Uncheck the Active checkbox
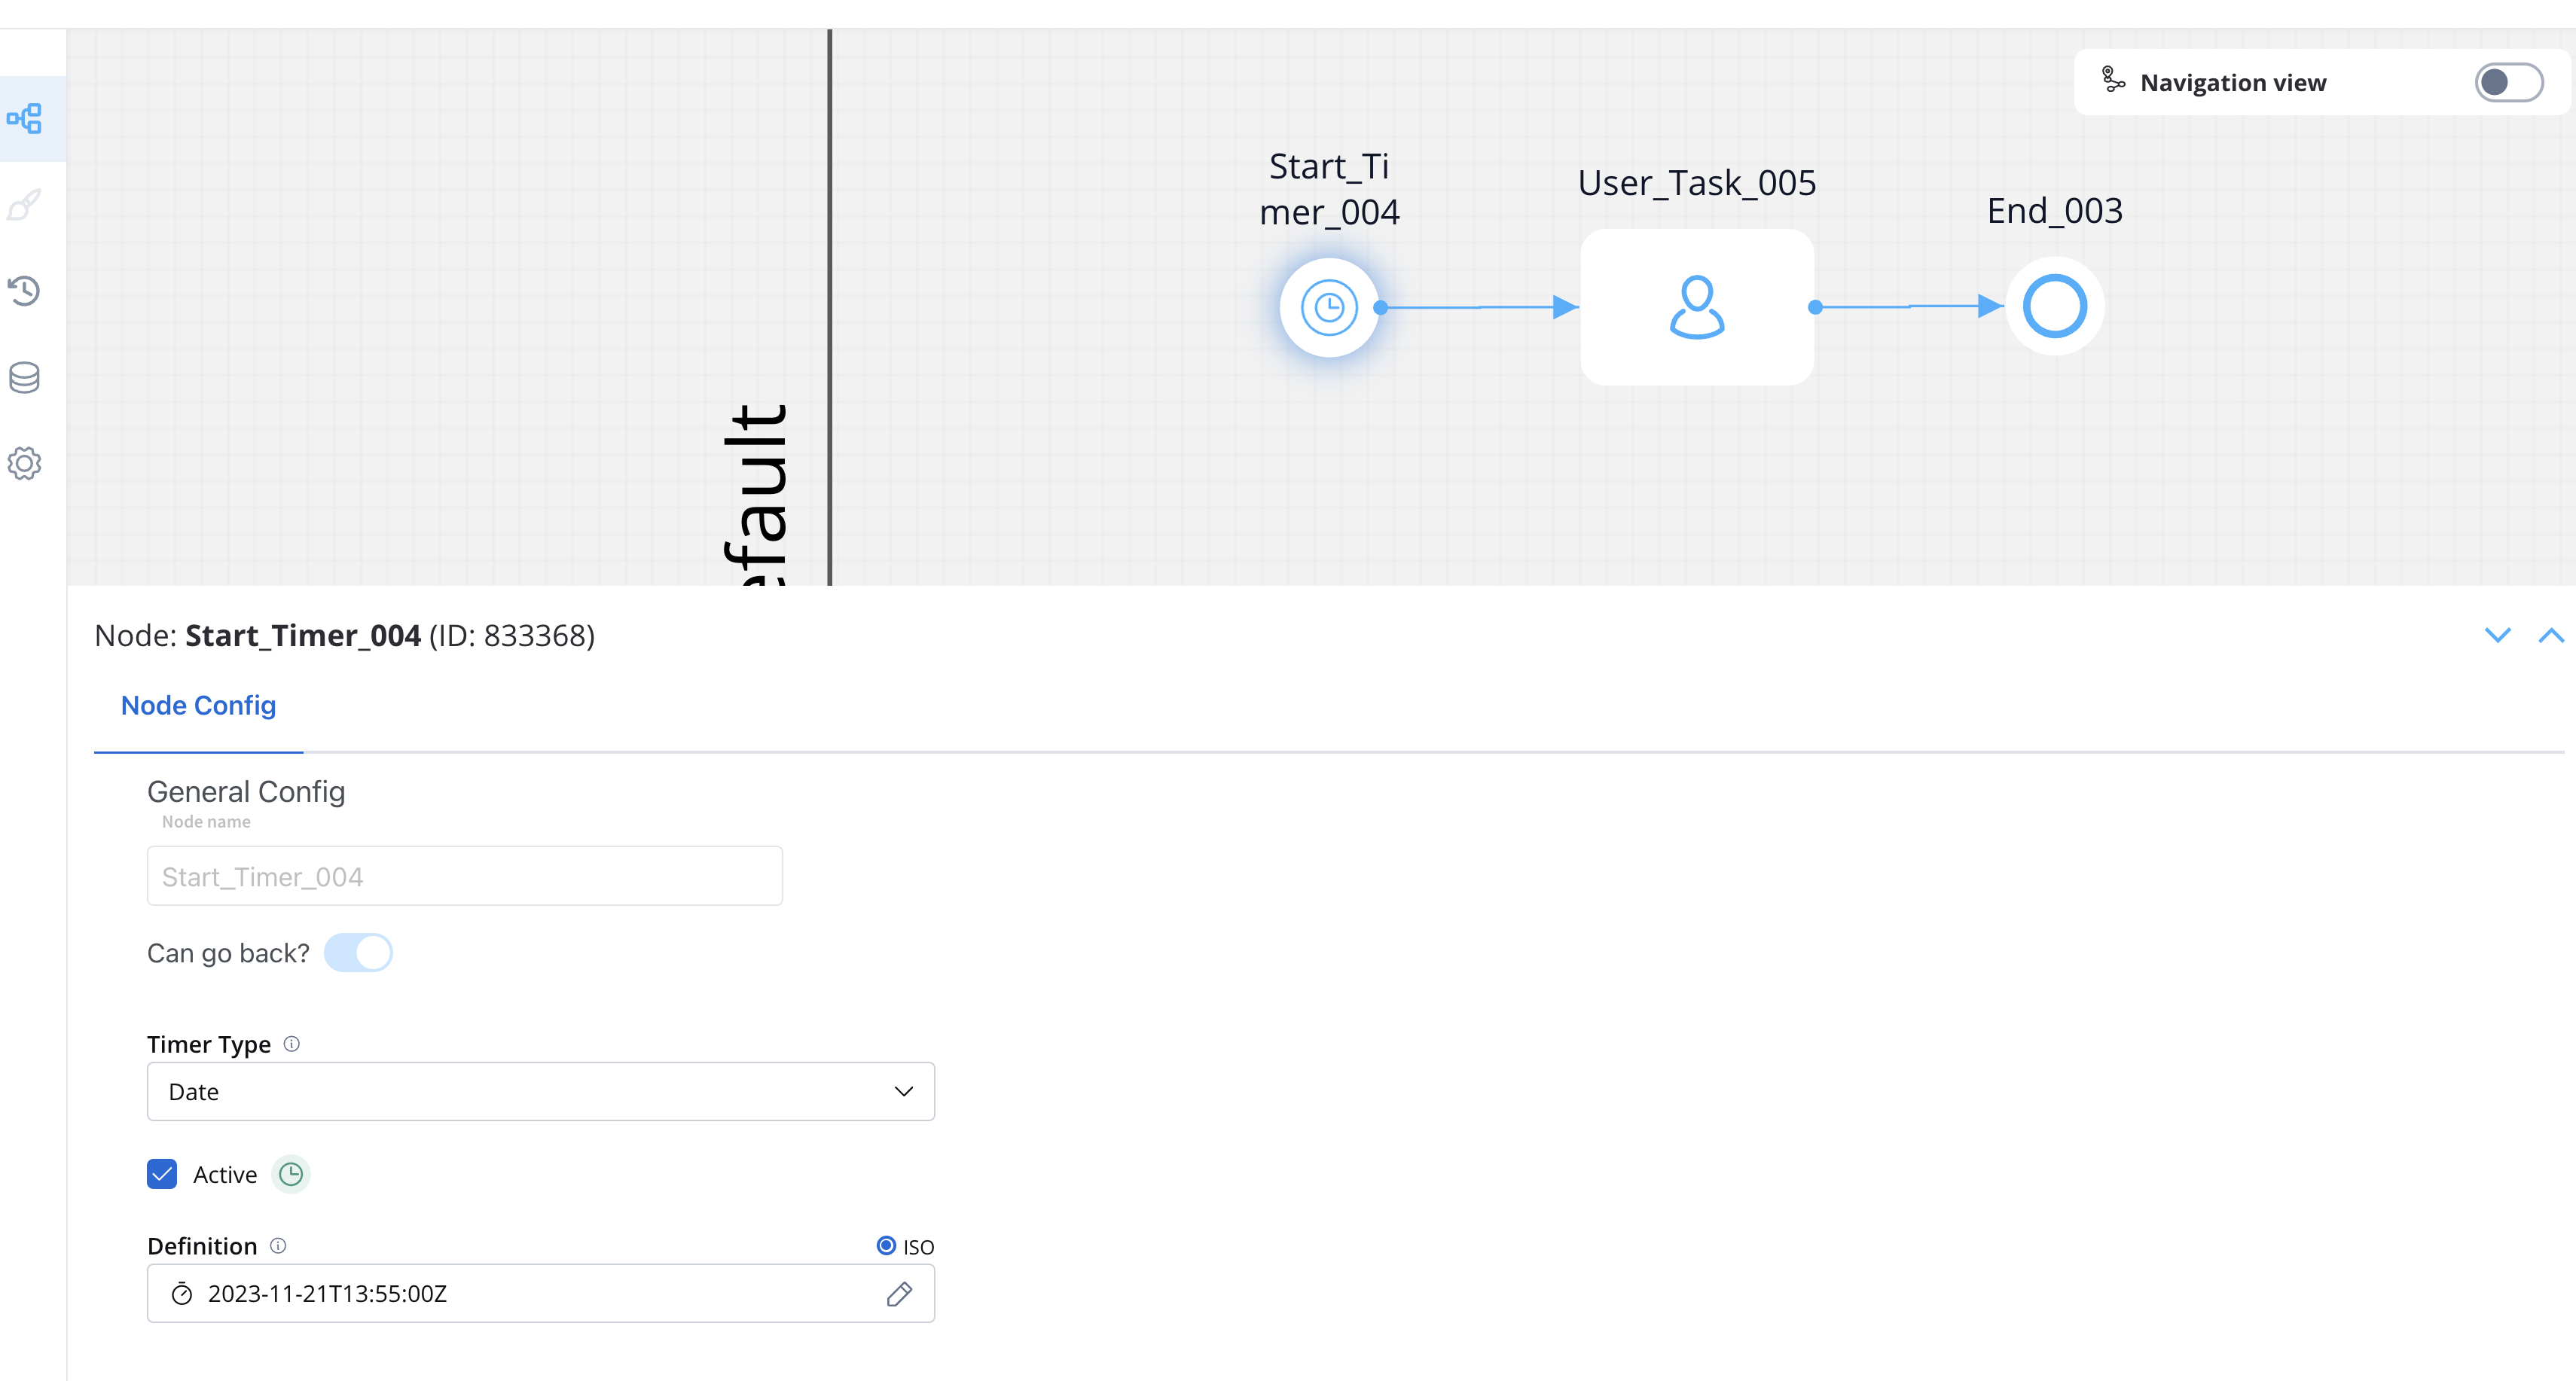The image size is (2576, 1381). coord(162,1174)
